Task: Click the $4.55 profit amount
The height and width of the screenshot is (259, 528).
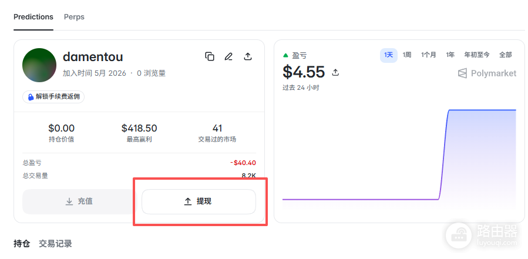Action: coord(304,72)
